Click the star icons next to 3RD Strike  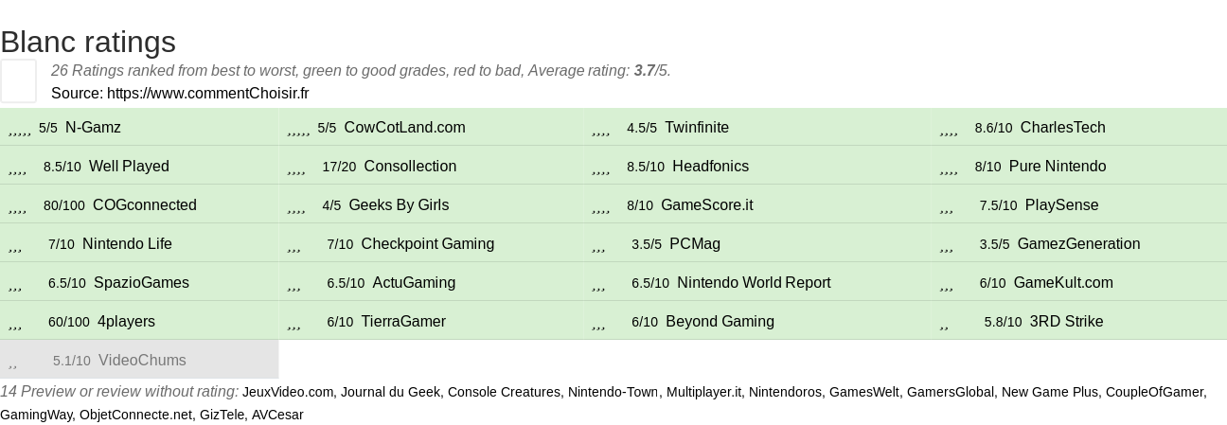pyautogui.click(x=944, y=324)
